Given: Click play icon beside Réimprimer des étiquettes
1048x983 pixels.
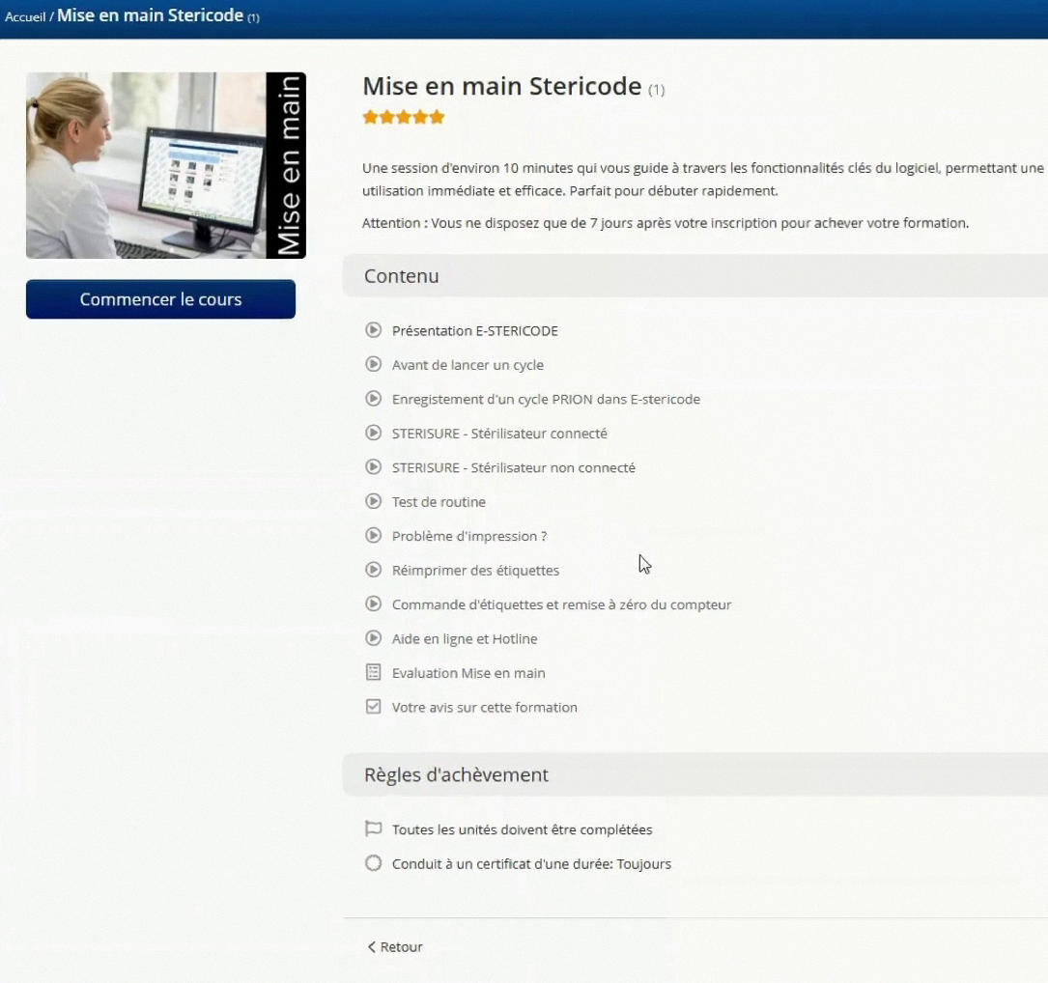Looking at the screenshot, I should pyautogui.click(x=373, y=570).
